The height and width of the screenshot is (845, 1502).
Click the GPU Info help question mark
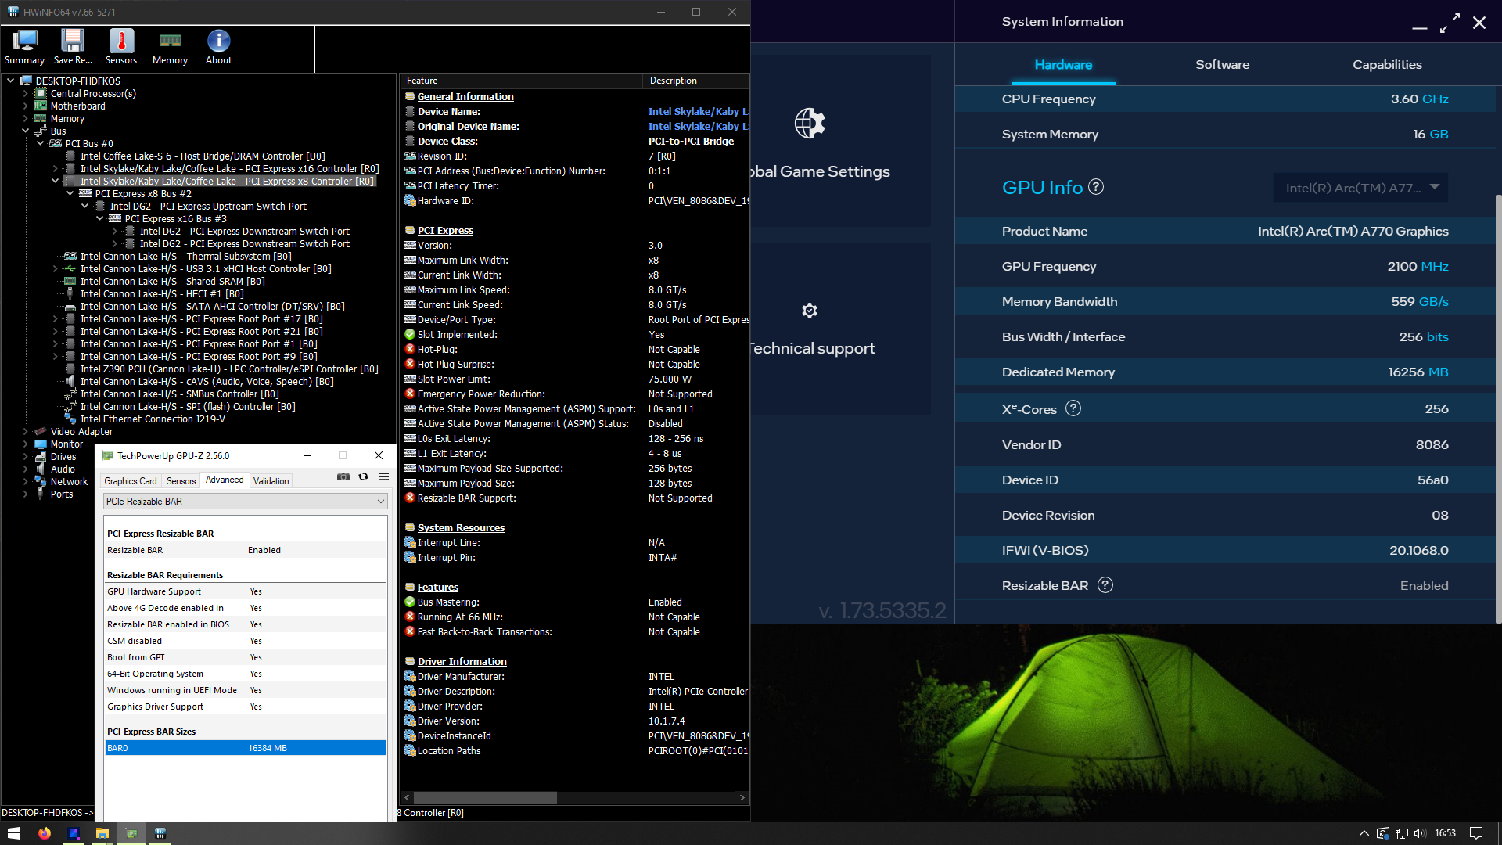(x=1097, y=187)
